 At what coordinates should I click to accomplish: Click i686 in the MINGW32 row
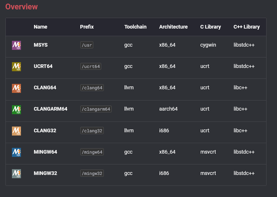click(164, 174)
